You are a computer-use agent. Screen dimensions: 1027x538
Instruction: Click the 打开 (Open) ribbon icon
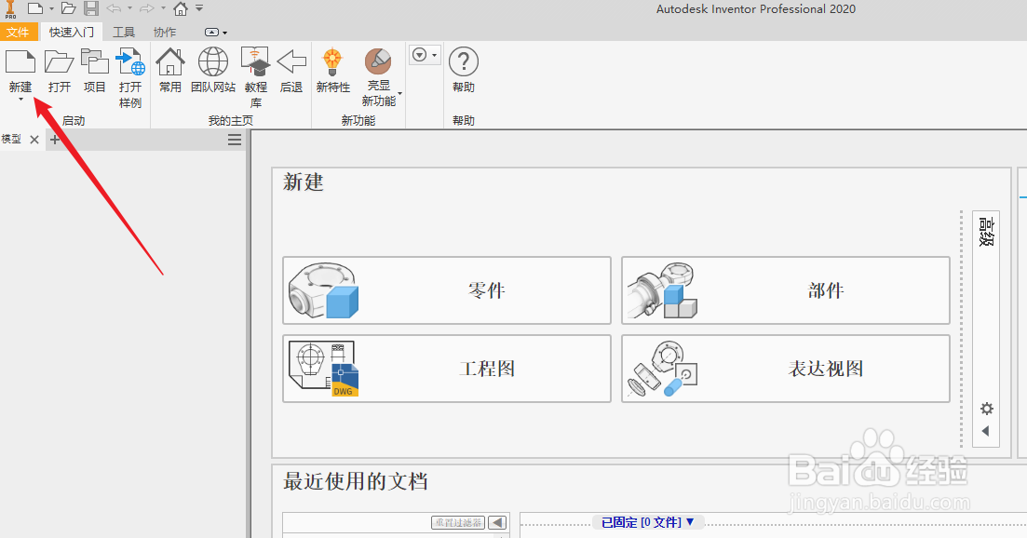(59, 61)
